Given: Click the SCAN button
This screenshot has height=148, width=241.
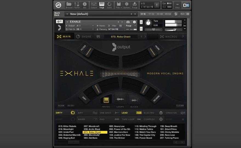Looking at the screenshot, I should click(x=61, y=106).
